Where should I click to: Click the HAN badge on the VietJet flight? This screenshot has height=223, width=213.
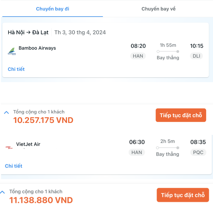click(x=137, y=152)
